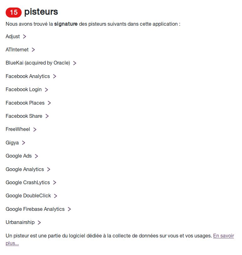
Task: Click the arrow icon after Facebook Places
Action: [49, 103]
